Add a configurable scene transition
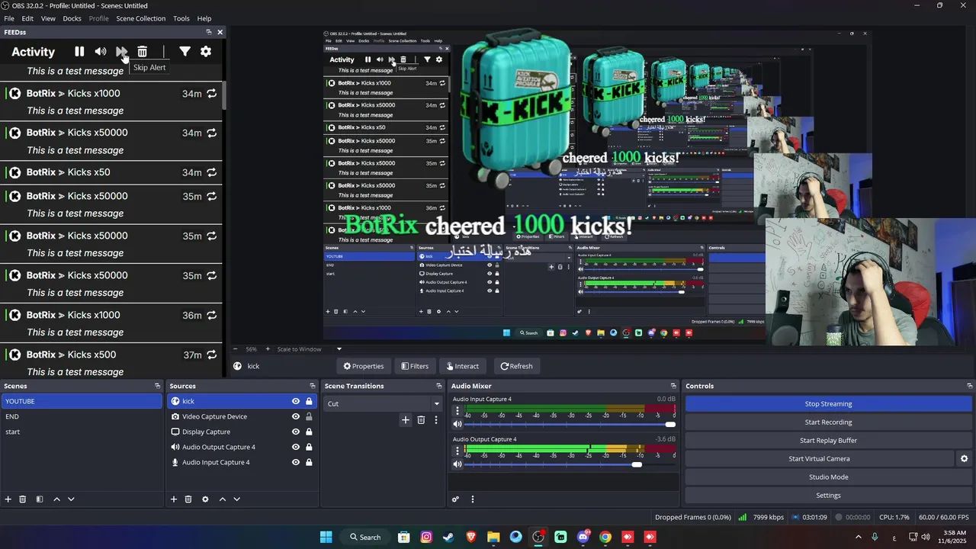976x549 pixels. (x=406, y=420)
